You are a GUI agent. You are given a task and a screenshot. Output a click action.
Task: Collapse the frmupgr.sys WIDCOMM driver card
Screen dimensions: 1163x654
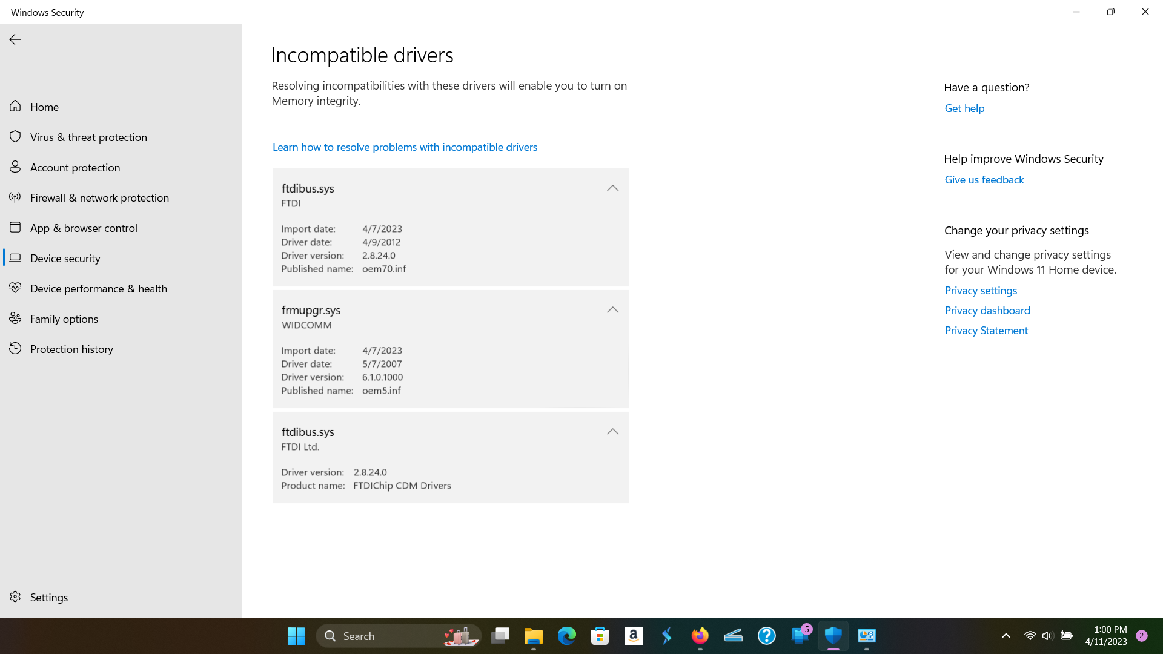point(612,310)
